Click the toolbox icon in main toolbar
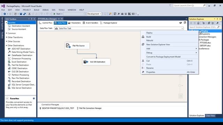Screen dimensions: 223x125 pos(122,14)
